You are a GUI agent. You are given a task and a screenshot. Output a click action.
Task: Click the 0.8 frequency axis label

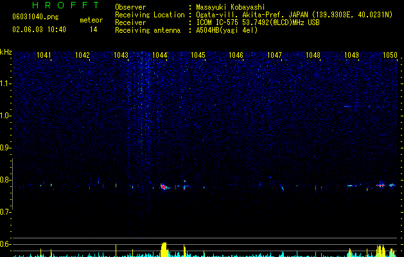(6, 180)
